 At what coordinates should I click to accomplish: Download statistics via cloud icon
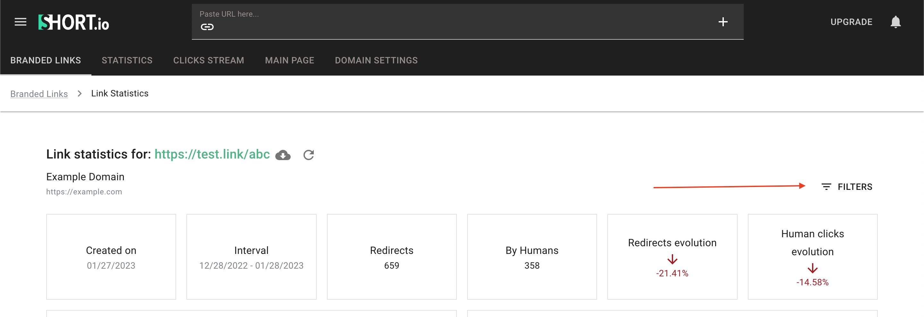tap(283, 155)
